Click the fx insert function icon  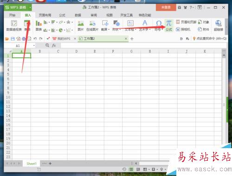pos(54,46)
